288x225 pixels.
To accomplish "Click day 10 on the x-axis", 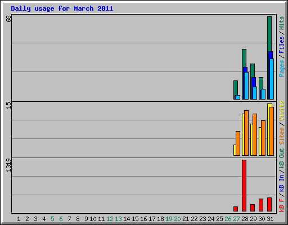I will (x=93, y=219).
